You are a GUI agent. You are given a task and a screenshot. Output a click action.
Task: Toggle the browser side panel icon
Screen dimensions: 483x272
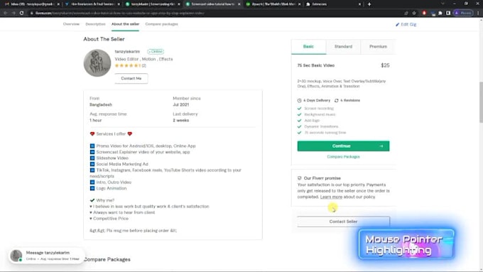[x=448, y=13]
